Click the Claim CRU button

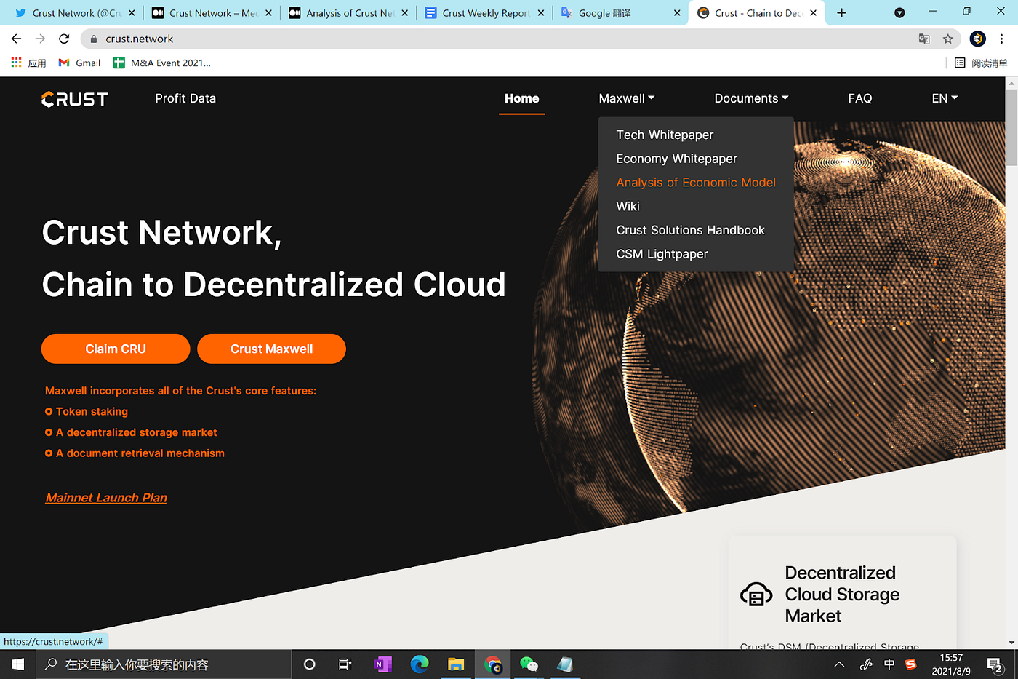pos(116,349)
